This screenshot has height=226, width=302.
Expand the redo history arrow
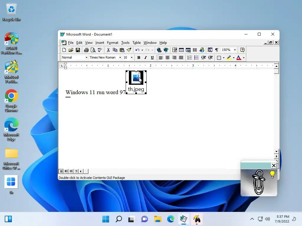coord(152,50)
